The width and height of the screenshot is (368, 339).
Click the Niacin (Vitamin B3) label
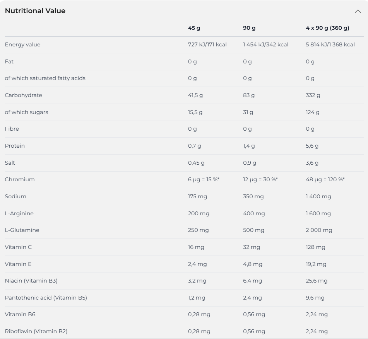pyautogui.click(x=31, y=281)
